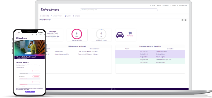Click DISCONNECTION to log out

point(182,6)
